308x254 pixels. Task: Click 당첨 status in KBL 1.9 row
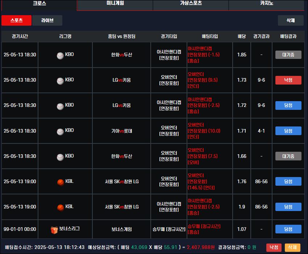coord(288,207)
